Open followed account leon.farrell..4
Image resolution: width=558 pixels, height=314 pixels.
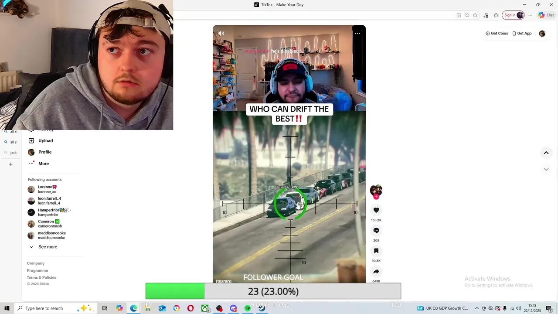(x=44, y=201)
